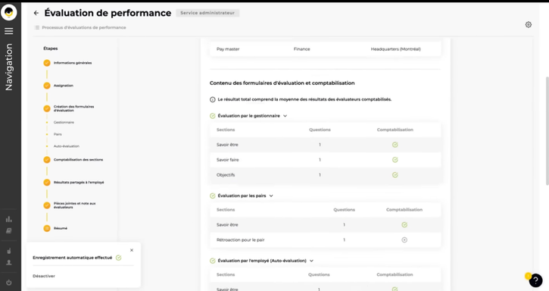Open Gestionnaire sub-step
This screenshot has width=549, height=291.
[64, 122]
